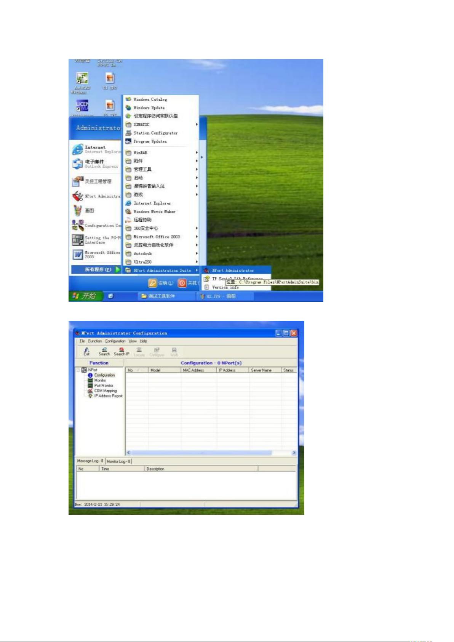Click the MAC Address column header

pos(198,370)
